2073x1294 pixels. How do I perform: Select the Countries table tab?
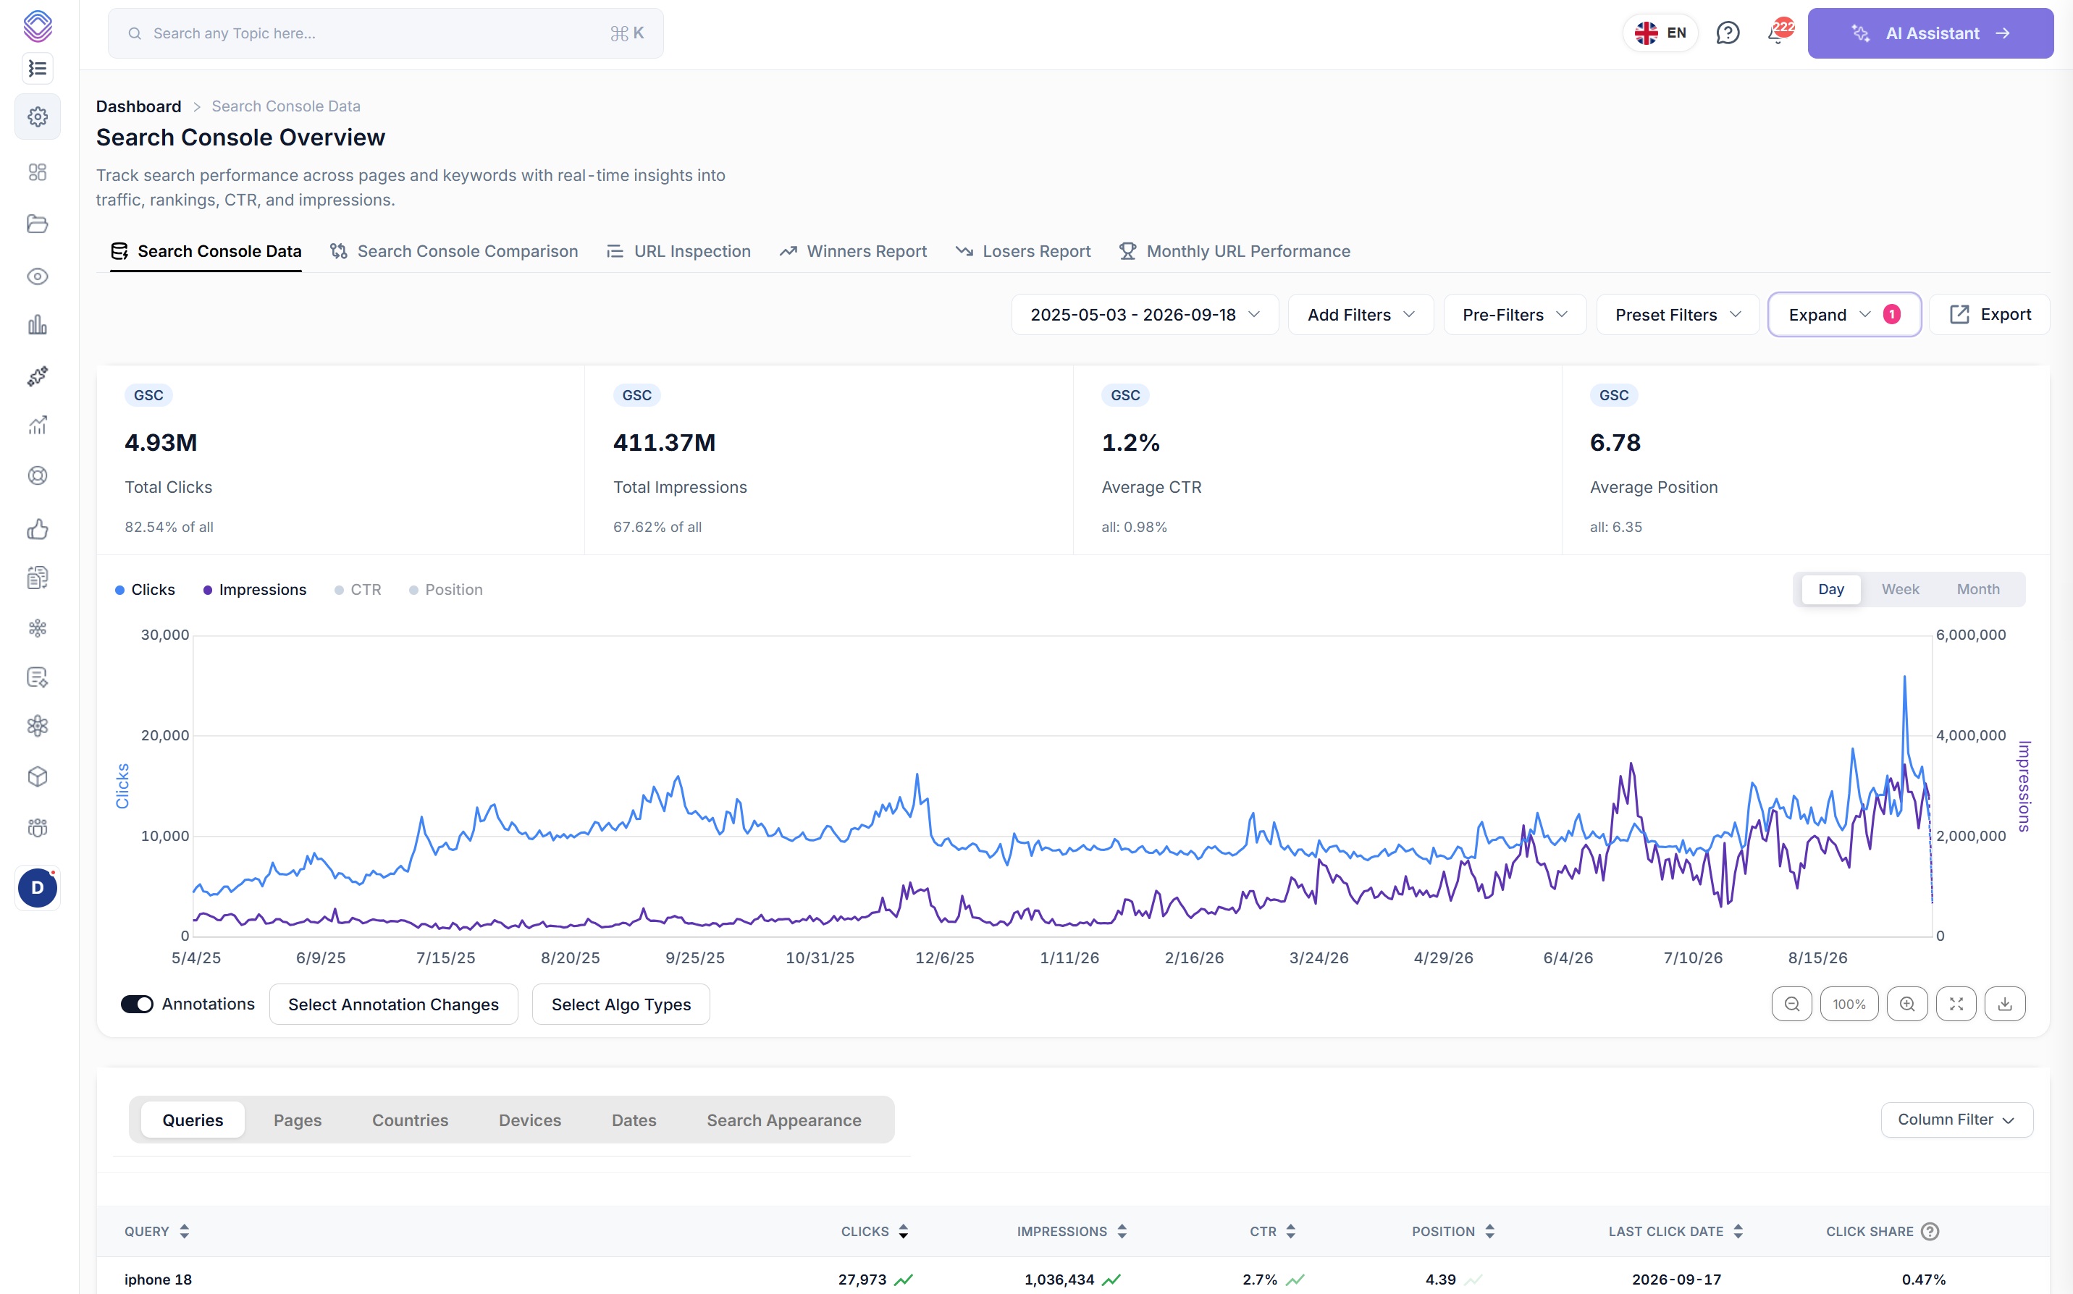pyautogui.click(x=410, y=1120)
